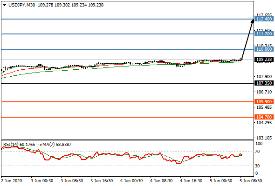
Task: Click the orange 104.700 support label
Action: (264, 117)
